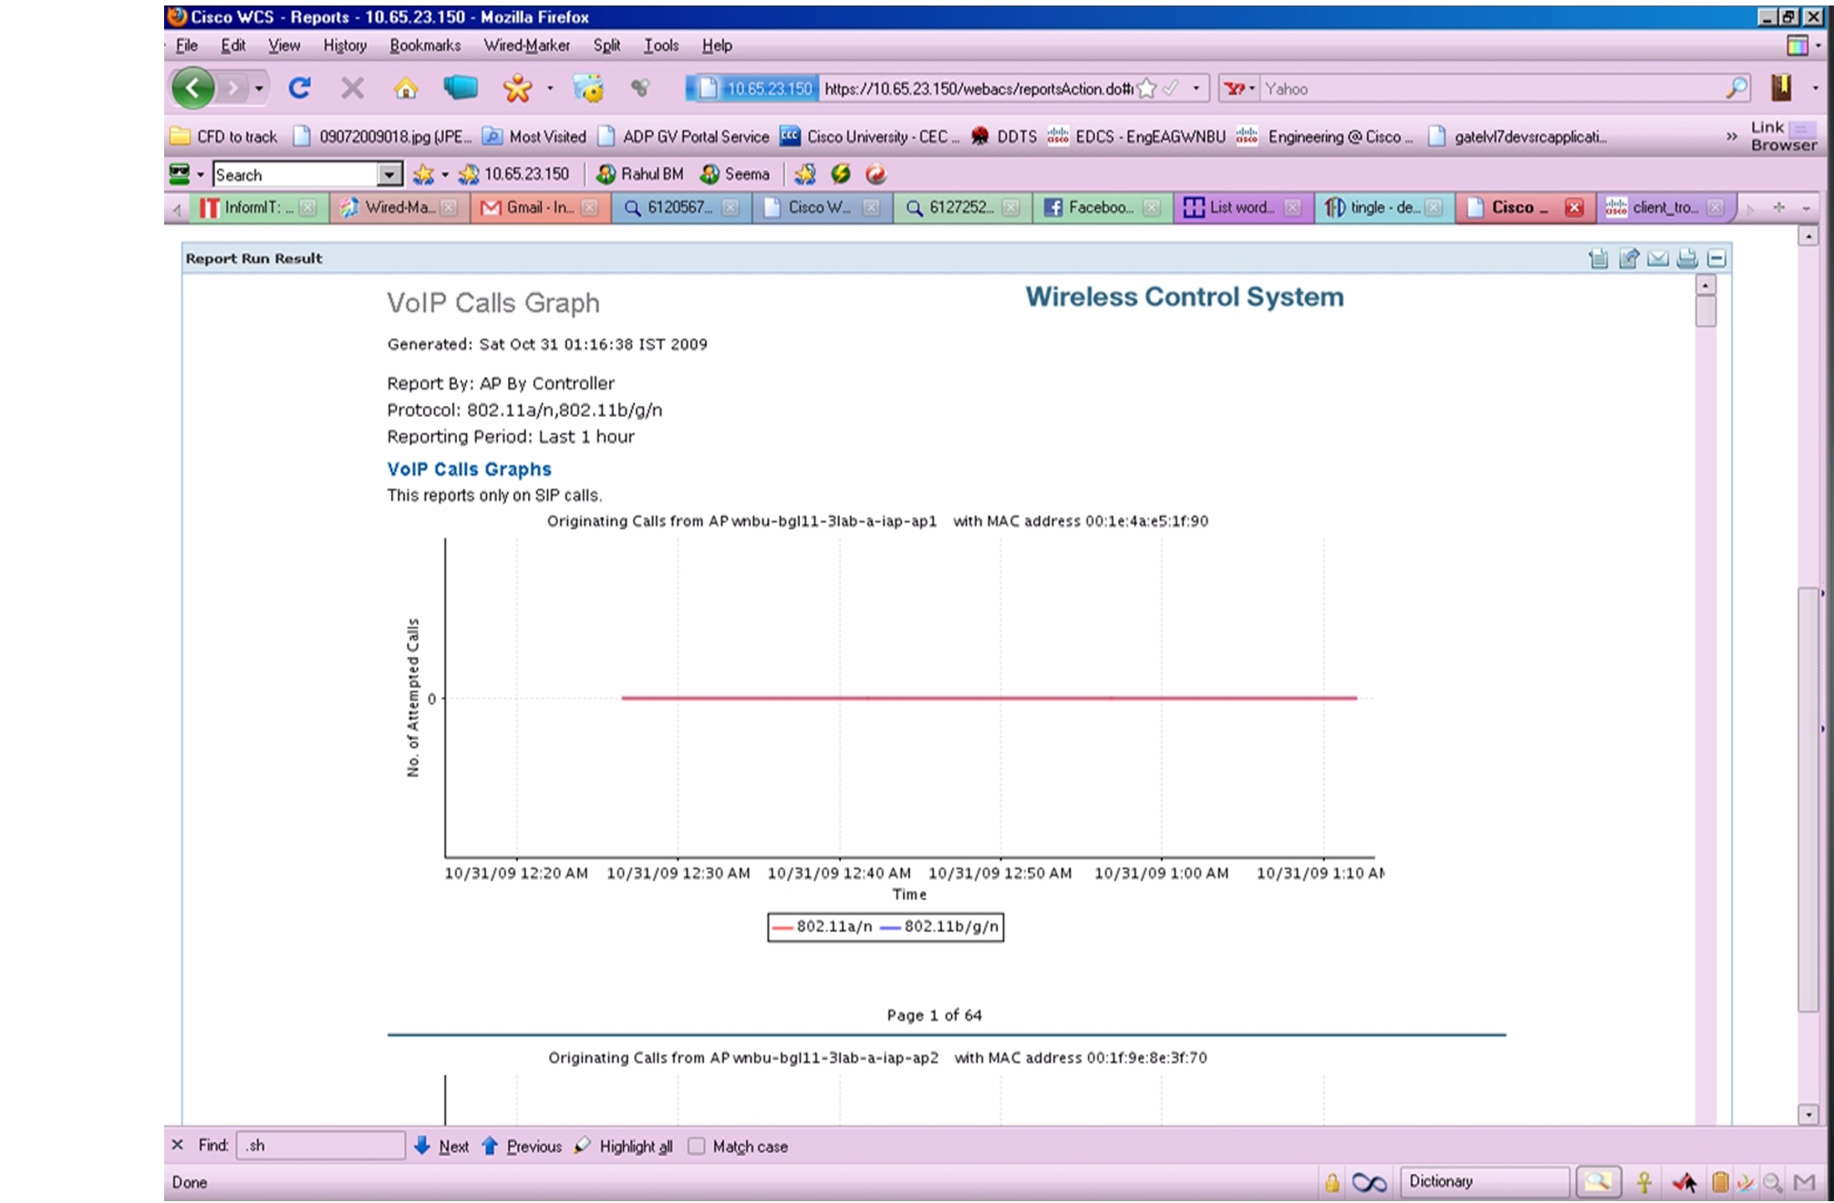Click the green lightning bolt toolbar icon

tap(841, 173)
